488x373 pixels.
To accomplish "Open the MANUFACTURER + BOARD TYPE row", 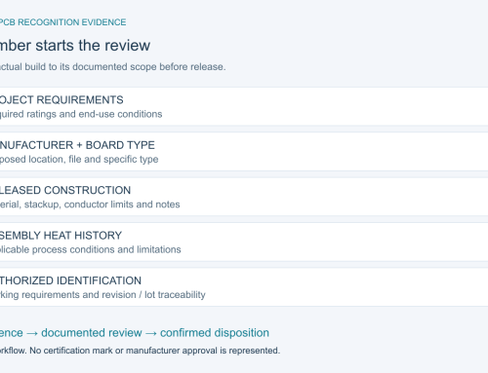I will pos(244,152).
